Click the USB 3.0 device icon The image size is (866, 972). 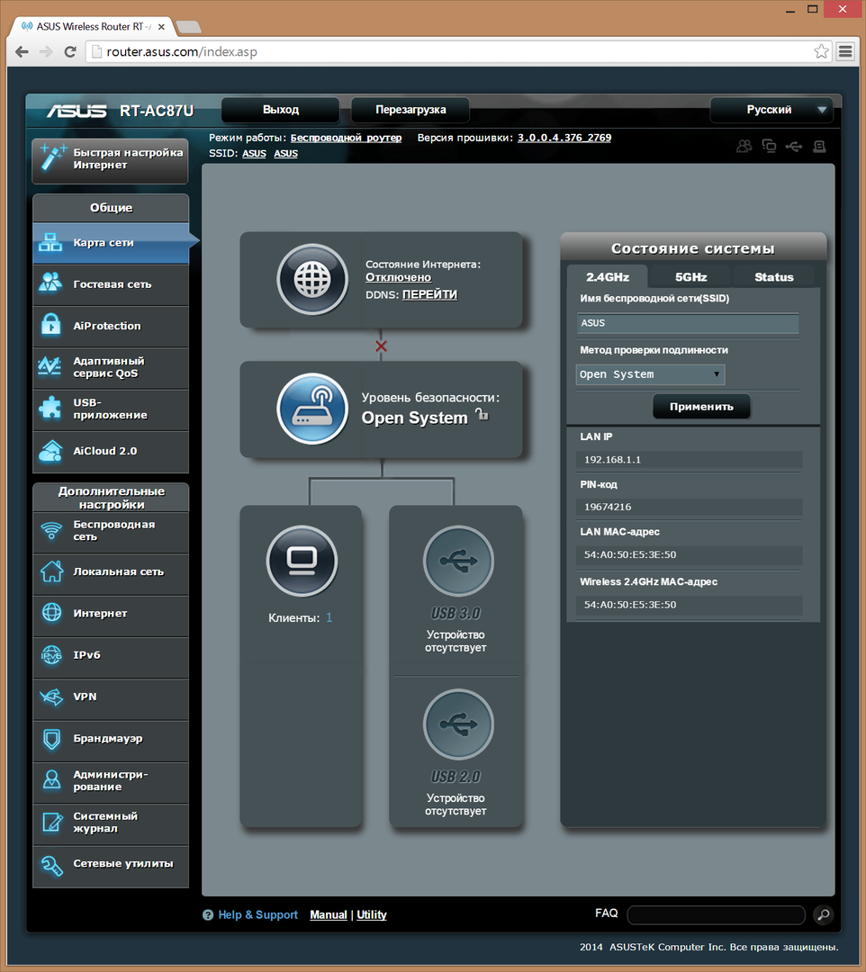click(x=458, y=561)
